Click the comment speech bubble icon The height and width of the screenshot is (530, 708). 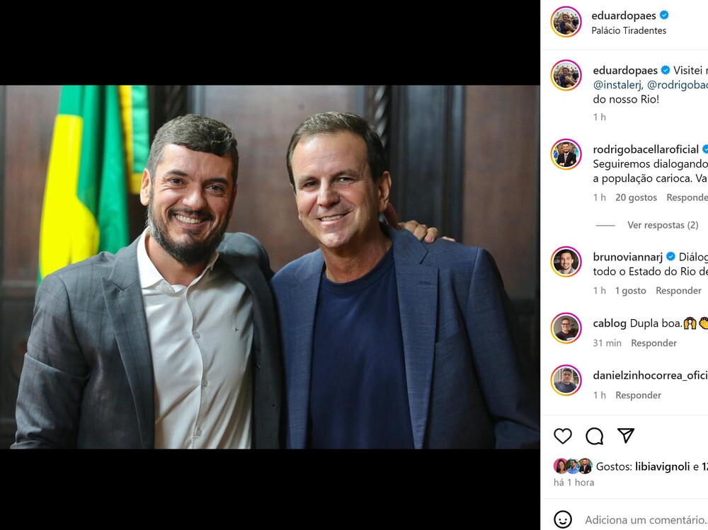coord(595,436)
